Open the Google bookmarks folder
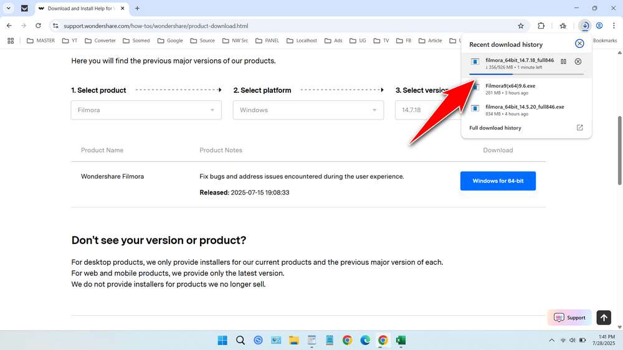Viewport: 623px width, 350px height. 170,40
